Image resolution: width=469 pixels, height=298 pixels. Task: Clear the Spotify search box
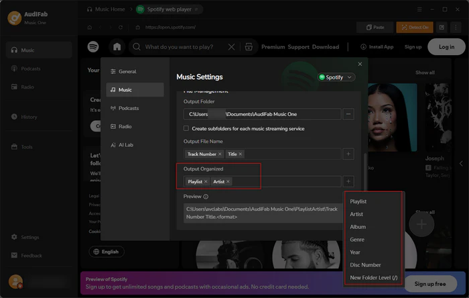point(231,47)
